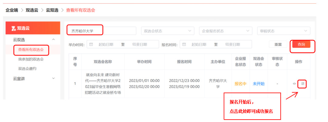Click the 操作 column header
Image resolution: width=328 pixels, height=122 pixels.
pyautogui.click(x=299, y=61)
